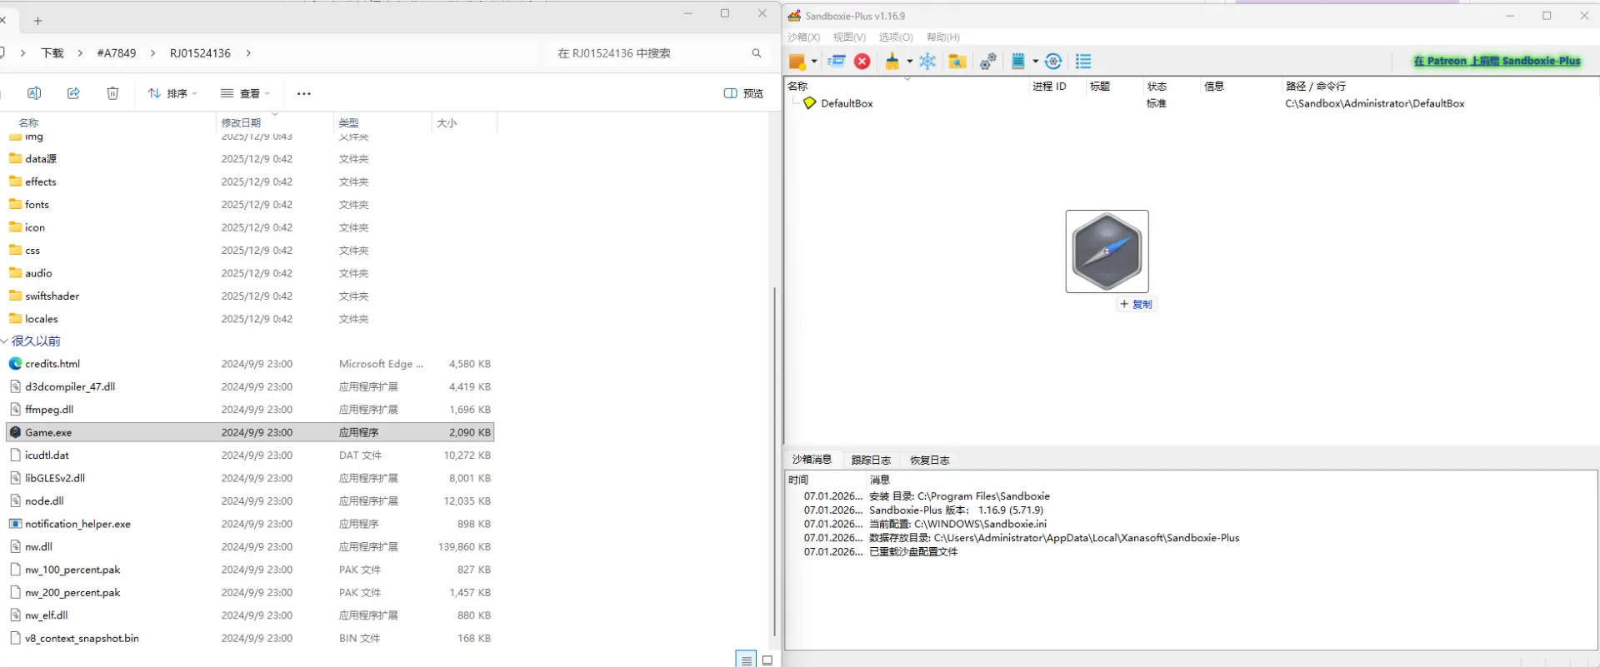Click the delete trash icon in Explorer
The image size is (1600, 667).
pos(112,93)
